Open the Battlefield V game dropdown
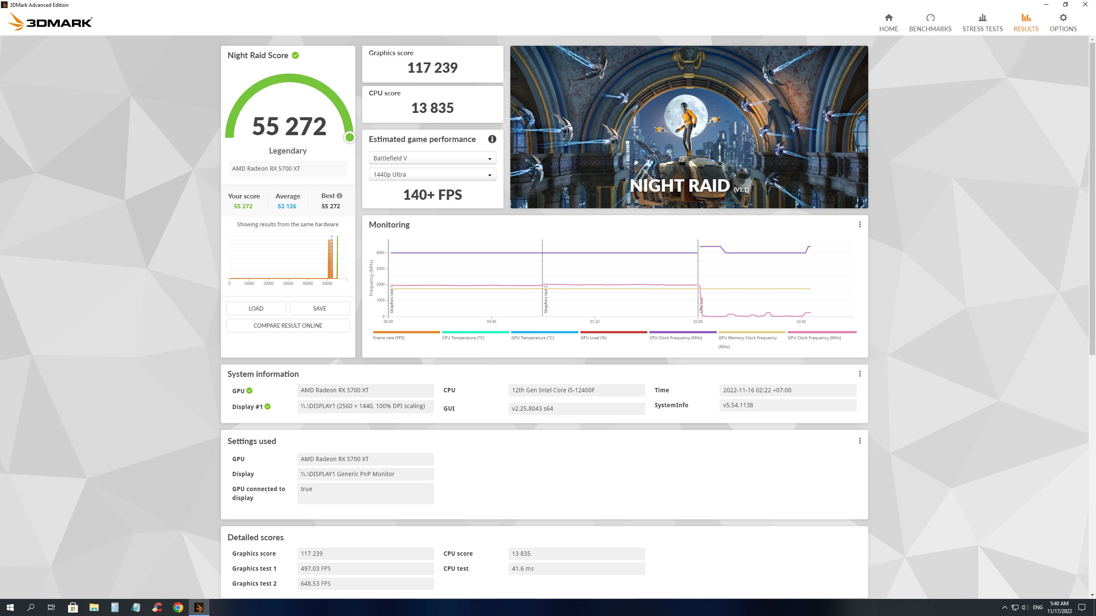Screen dimensions: 1096x616 coord(432,158)
